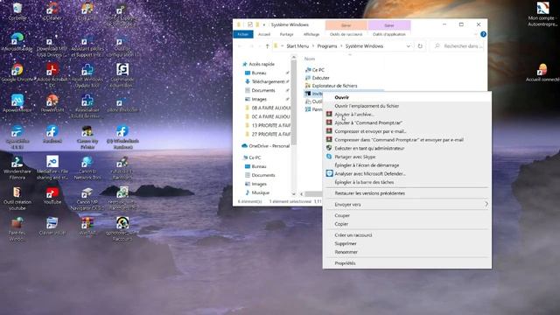Image resolution: width=560 pixels, height=315 pixels.
Task: Select the Canon MP Navigator EX desktop icon
Action: (87, 199)
